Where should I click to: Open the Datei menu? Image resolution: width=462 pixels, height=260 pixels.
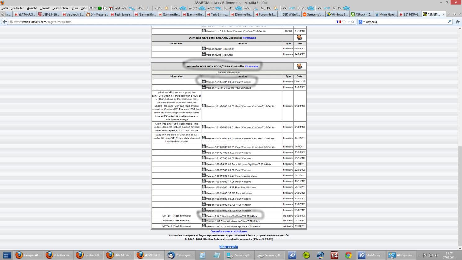coord(5,8)
